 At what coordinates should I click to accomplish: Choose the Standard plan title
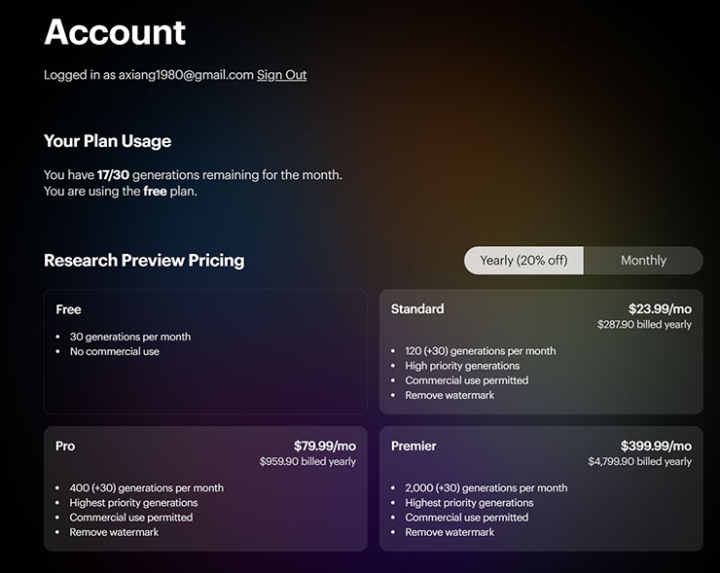click(417, 309)
